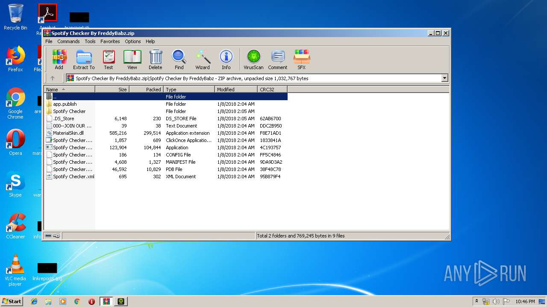Select the Spotify Checker Application file
Screen dimensions: 547x307
click(x=166, y=148)
